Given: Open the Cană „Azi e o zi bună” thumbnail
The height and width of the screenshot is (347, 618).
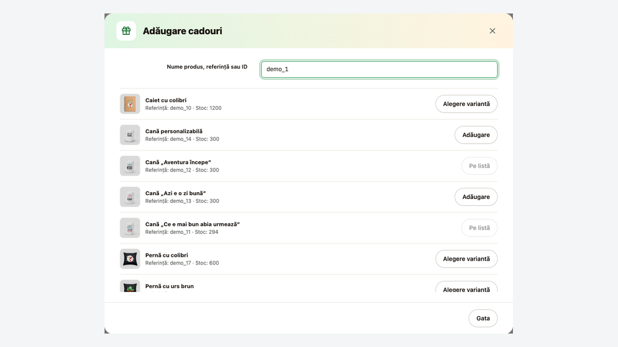Looking at the screenshot, I should point(130,197).
